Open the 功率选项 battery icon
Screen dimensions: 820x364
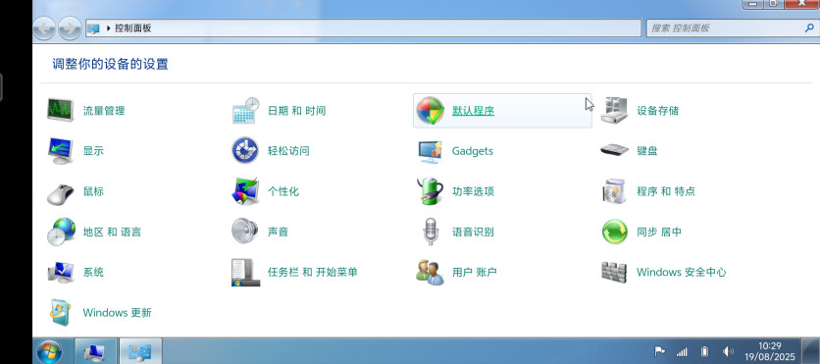pos(430,191)
